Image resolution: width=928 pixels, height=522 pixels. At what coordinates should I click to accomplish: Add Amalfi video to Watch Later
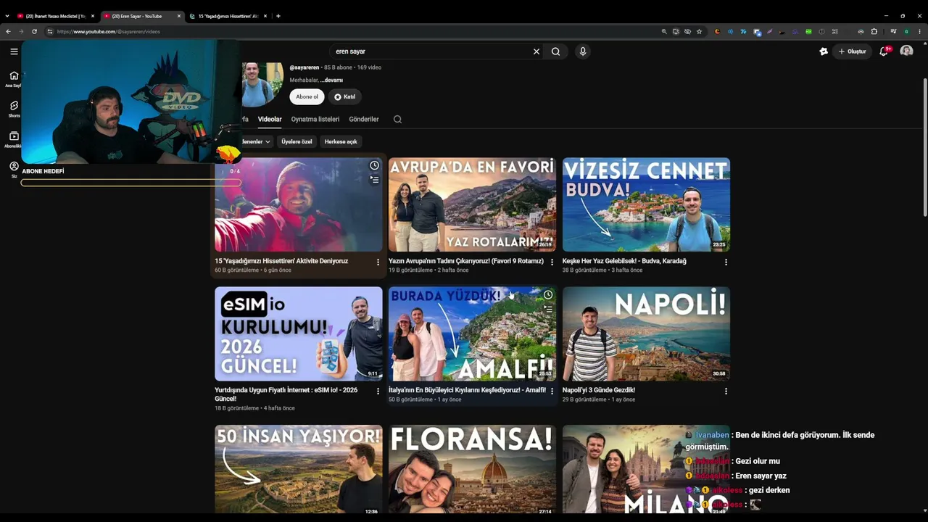[x=548, y=294]
